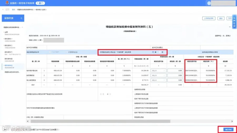Open 增值税减免税申报明细 in the report list

tap(12, 72)
